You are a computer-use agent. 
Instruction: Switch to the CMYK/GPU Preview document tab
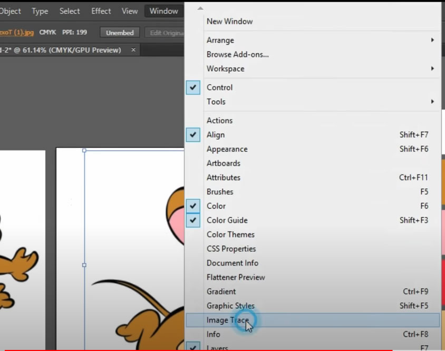61,50
